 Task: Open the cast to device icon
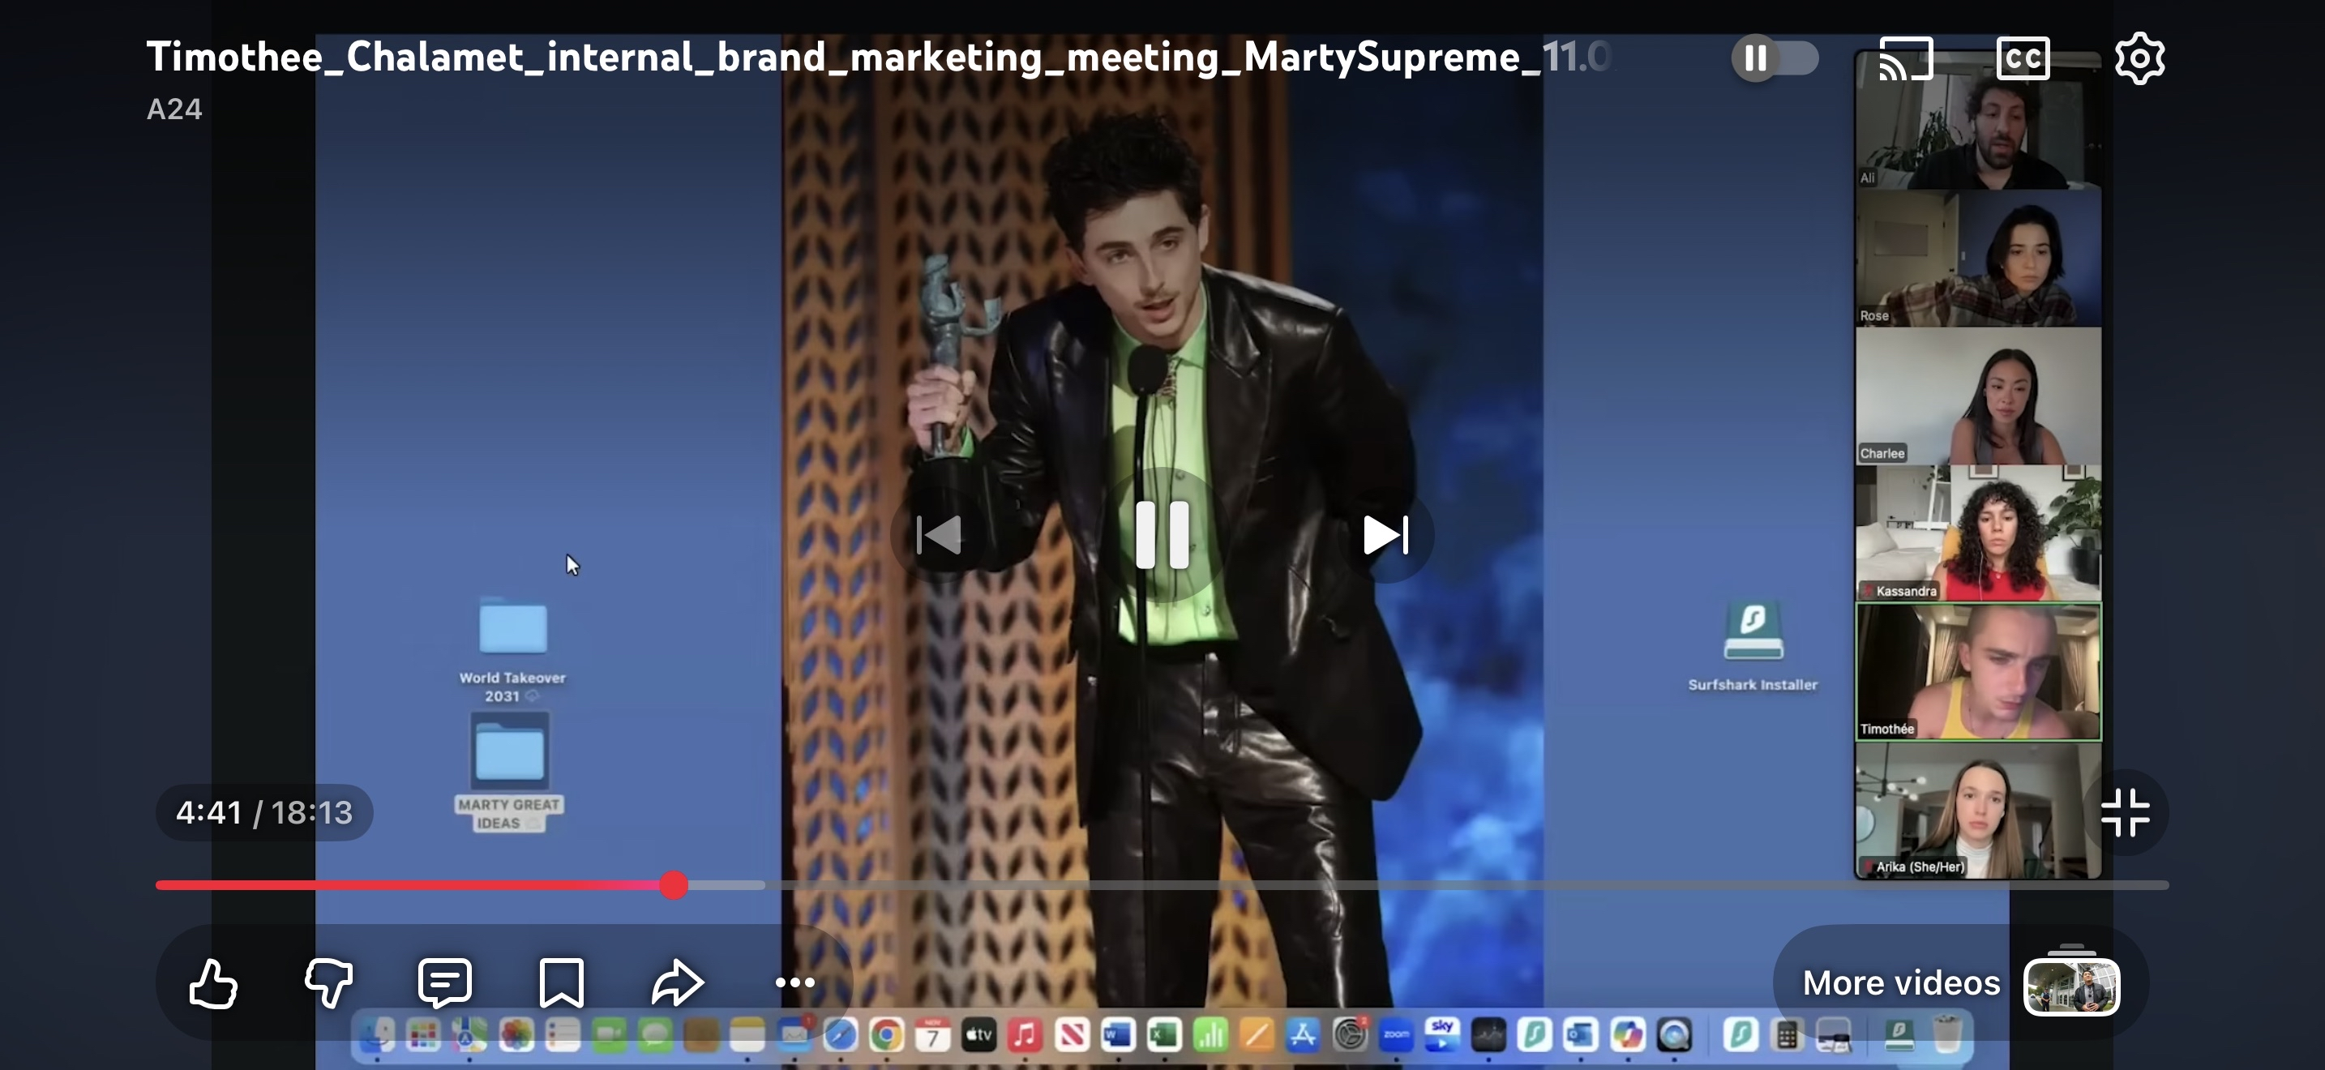point(1905,58)
